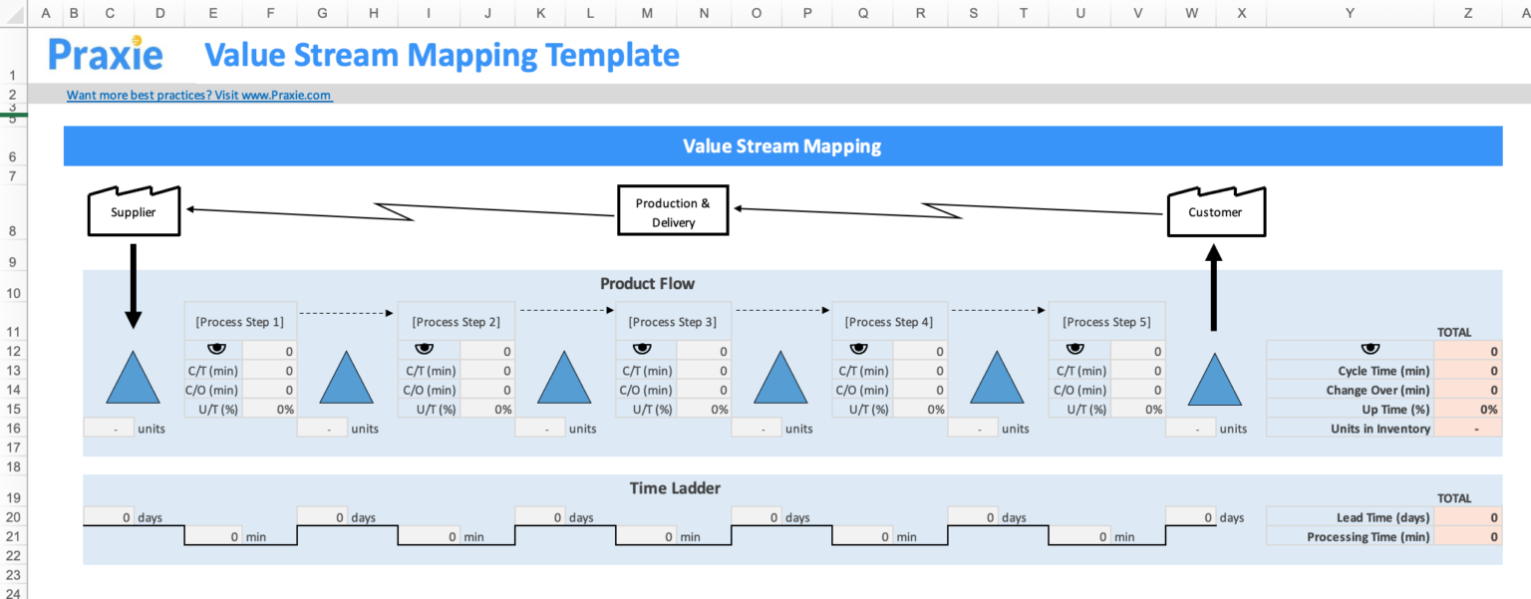Select row 20 header
Image resolution: width=1531 pixels, height=599 pixels.
click(x=13, y=517)
